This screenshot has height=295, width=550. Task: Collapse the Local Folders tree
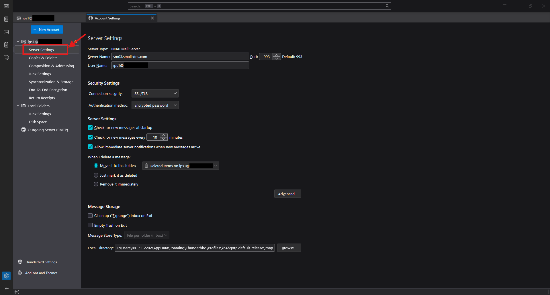point(18,106)
